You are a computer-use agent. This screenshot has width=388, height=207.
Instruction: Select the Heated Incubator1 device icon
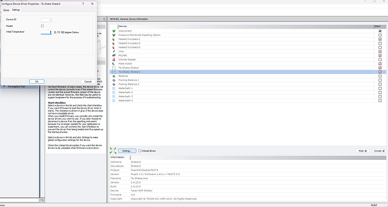pos(114,39)
